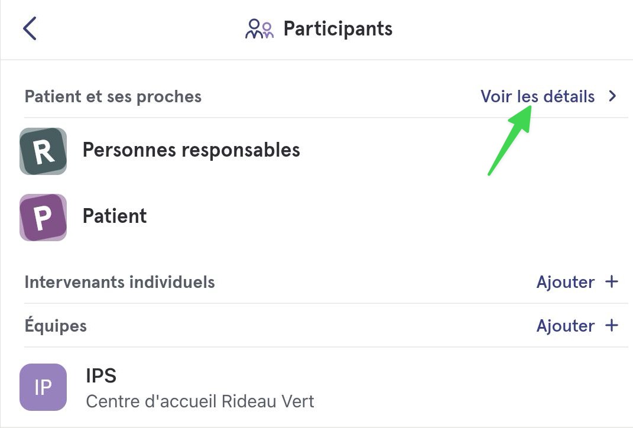The image size is (633, 428).
Task: Expand details with chevron beside Voir les détails
Action: [612, 96]
